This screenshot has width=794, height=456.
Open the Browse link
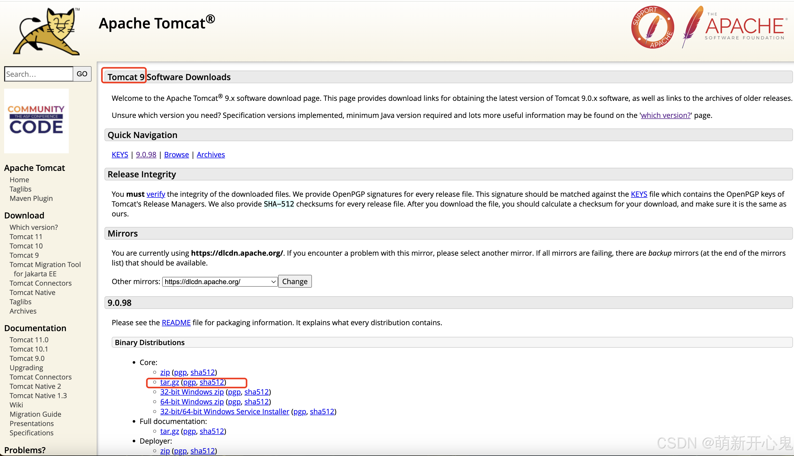tap(176, 154)
